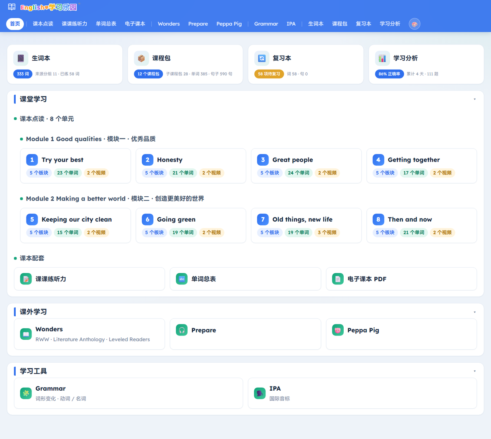
Task: Click the 15 个单词 tag in Keeping our city clean
Action: coord(68,232)
